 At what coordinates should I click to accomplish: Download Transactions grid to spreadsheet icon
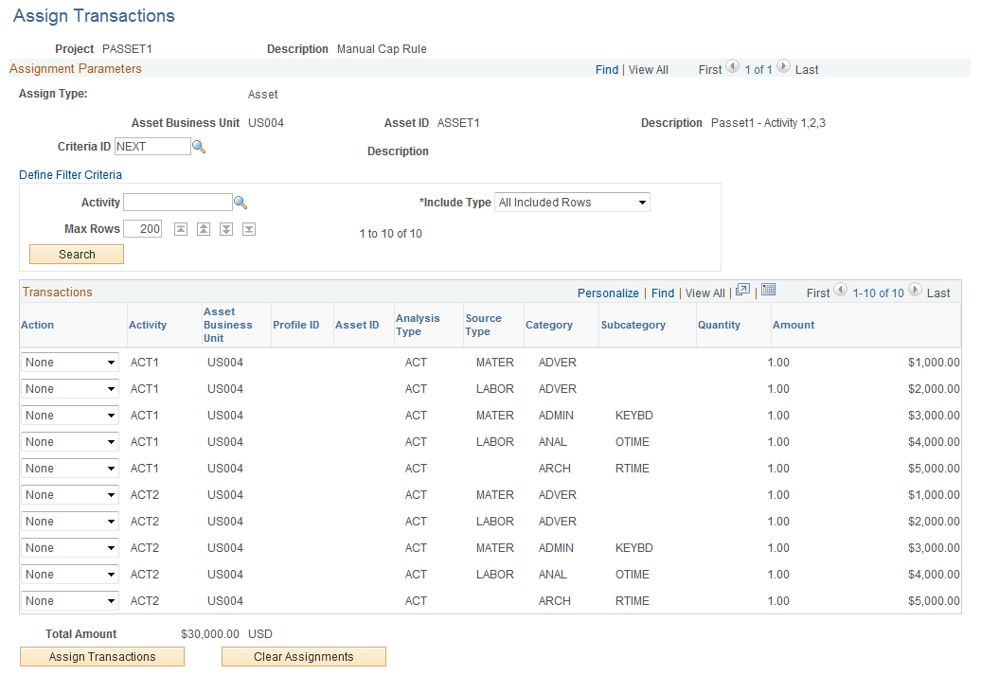click(768, 290)
